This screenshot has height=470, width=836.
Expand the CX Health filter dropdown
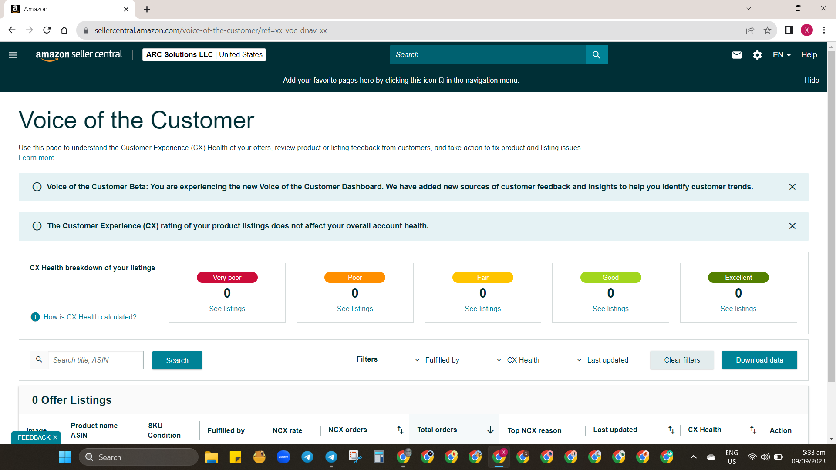click(x=518, y=360)
